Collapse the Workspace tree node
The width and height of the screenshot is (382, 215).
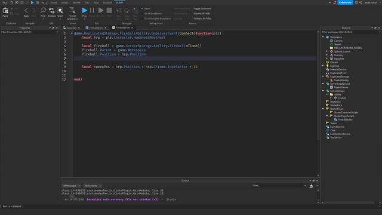(x=324, y=37)
